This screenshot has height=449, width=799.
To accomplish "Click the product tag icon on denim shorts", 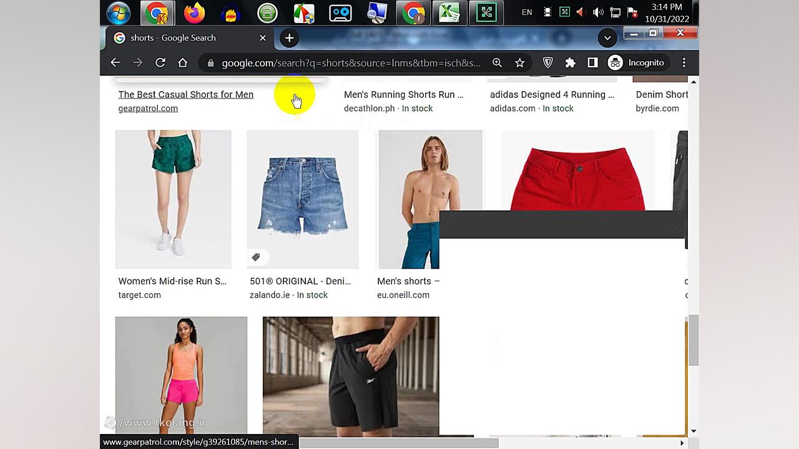I will tap(256, 257).
